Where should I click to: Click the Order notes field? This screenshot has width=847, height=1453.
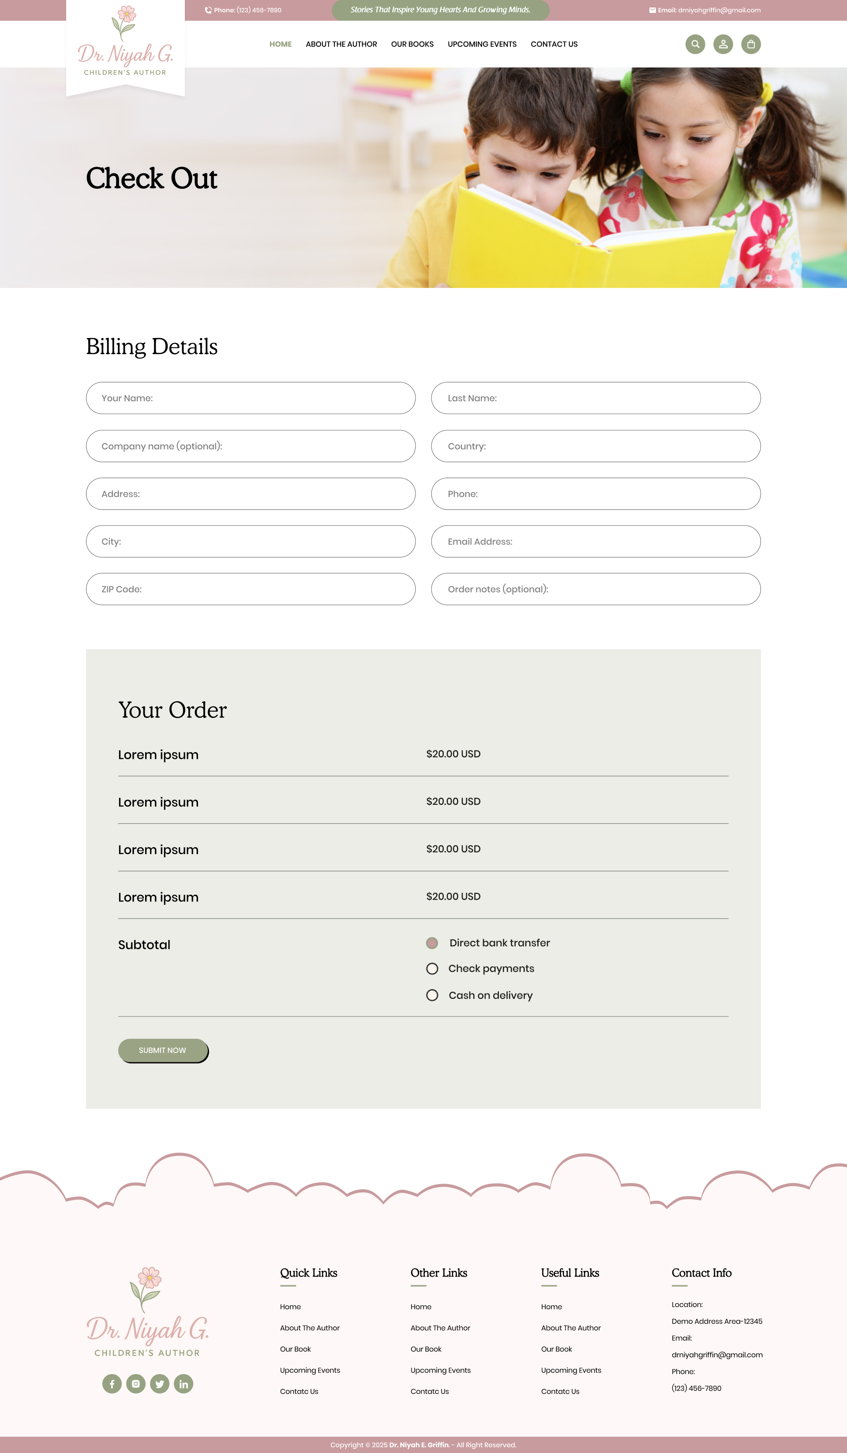tap(596, 589)
